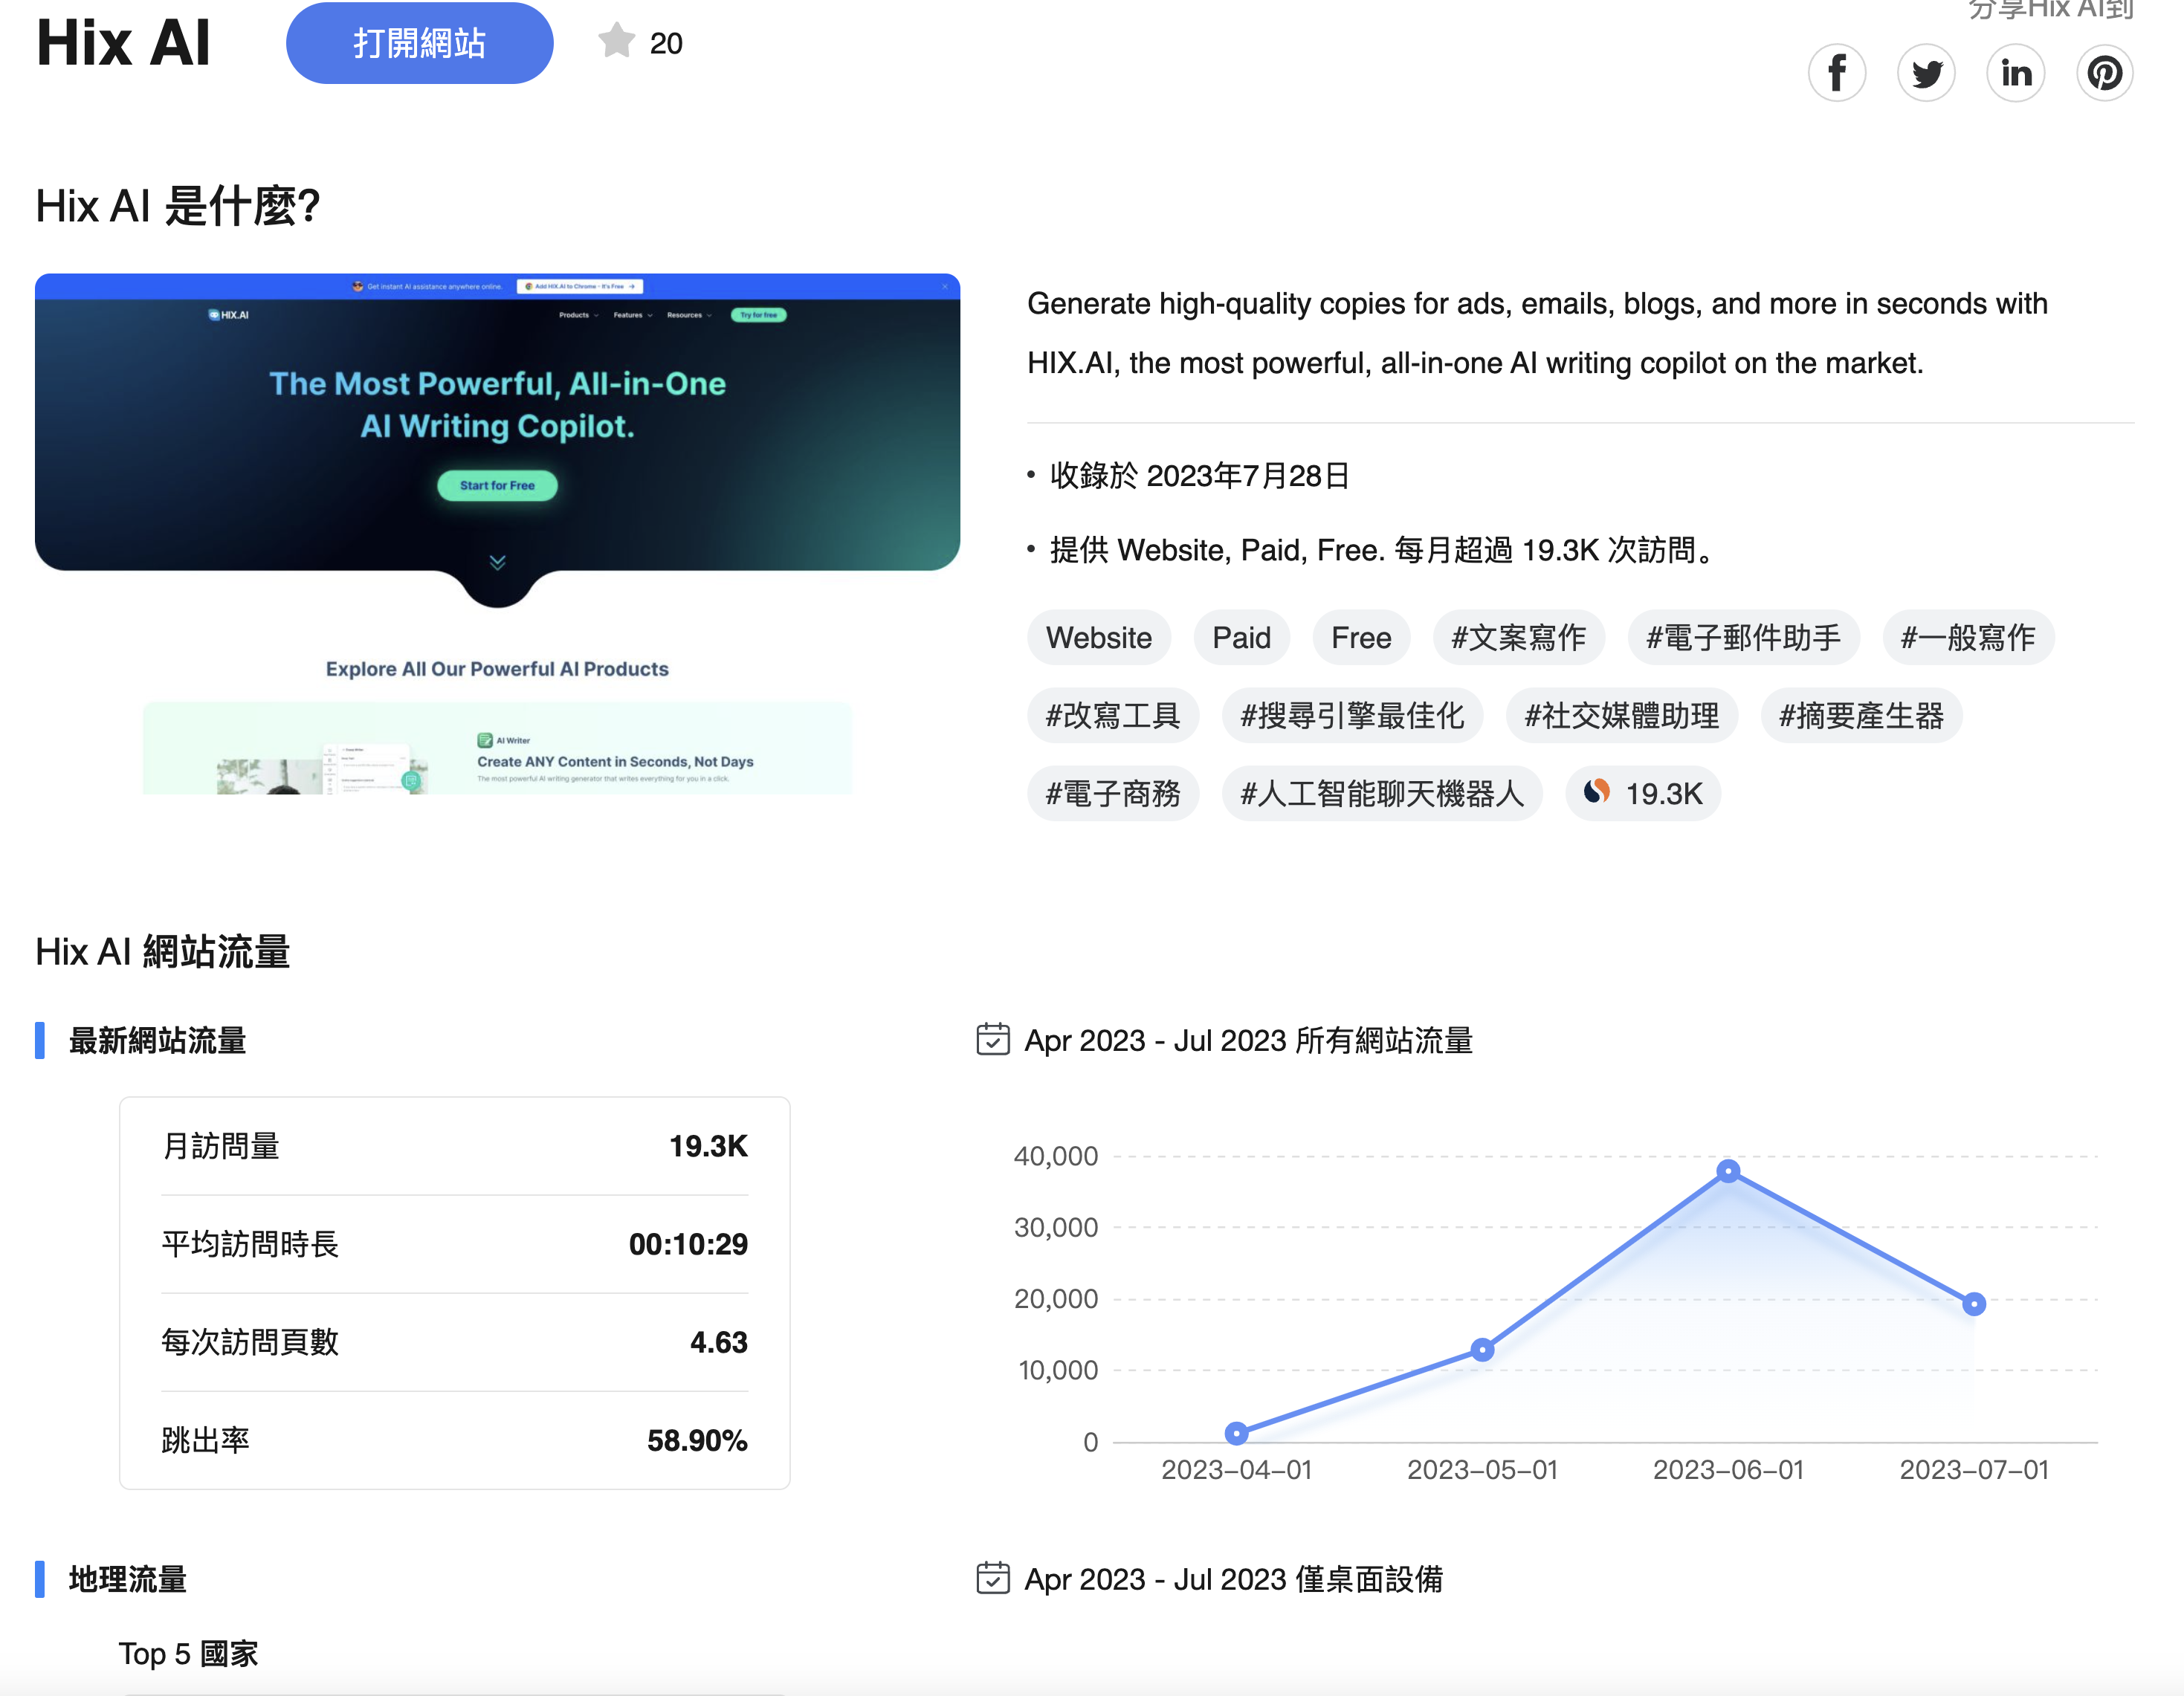The width and height of the screenshot is (2184, 1696).
Task: Click the Similarweb 19.3K traffic badge
Action: [x=1643, y=794]
